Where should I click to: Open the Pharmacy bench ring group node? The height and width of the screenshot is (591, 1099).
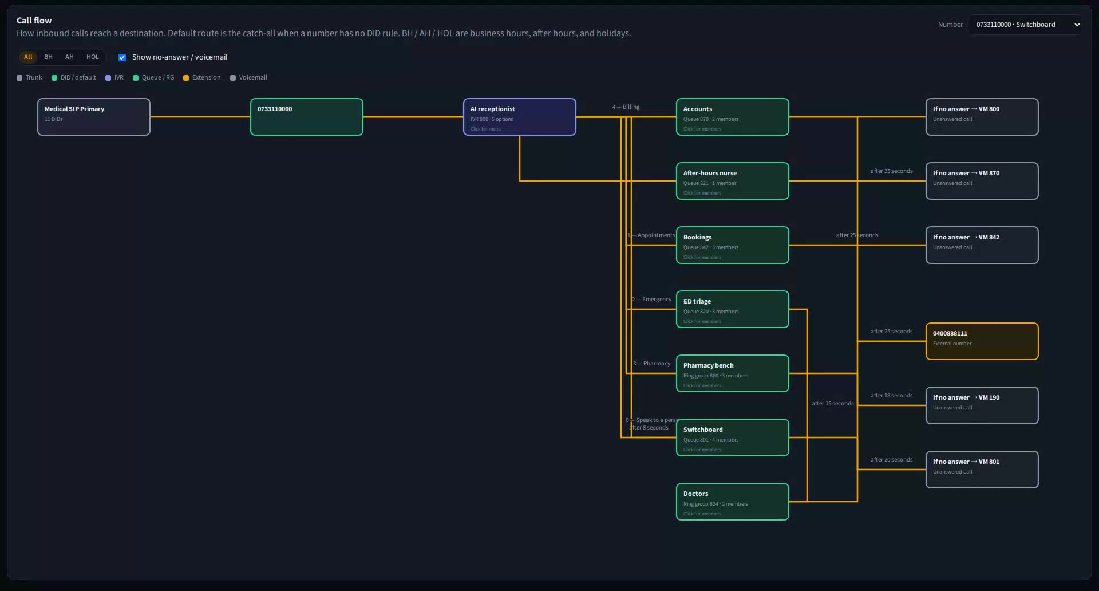pyautogui.click(x=733, y=373)
